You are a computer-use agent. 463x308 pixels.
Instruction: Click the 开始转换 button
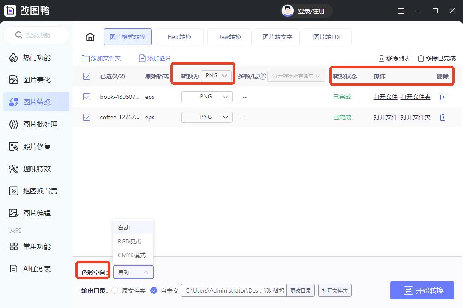(422, 290)
